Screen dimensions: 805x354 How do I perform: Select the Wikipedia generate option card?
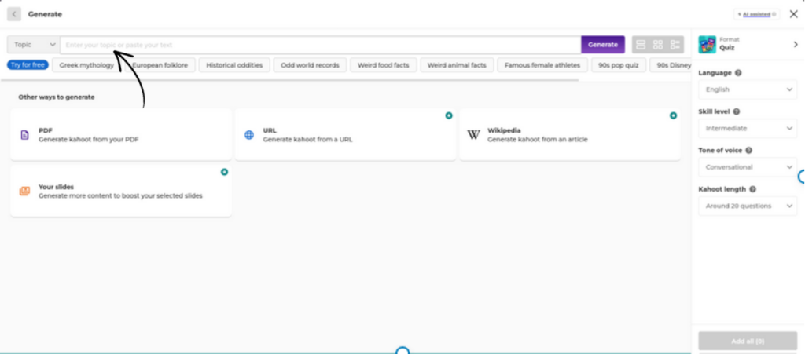click(569, 134)
